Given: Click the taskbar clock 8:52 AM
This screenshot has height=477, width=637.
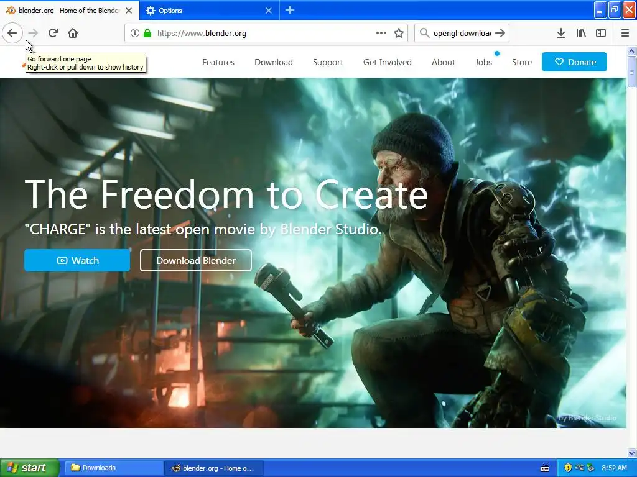Looking at the screenshot, I should point(614,468).
